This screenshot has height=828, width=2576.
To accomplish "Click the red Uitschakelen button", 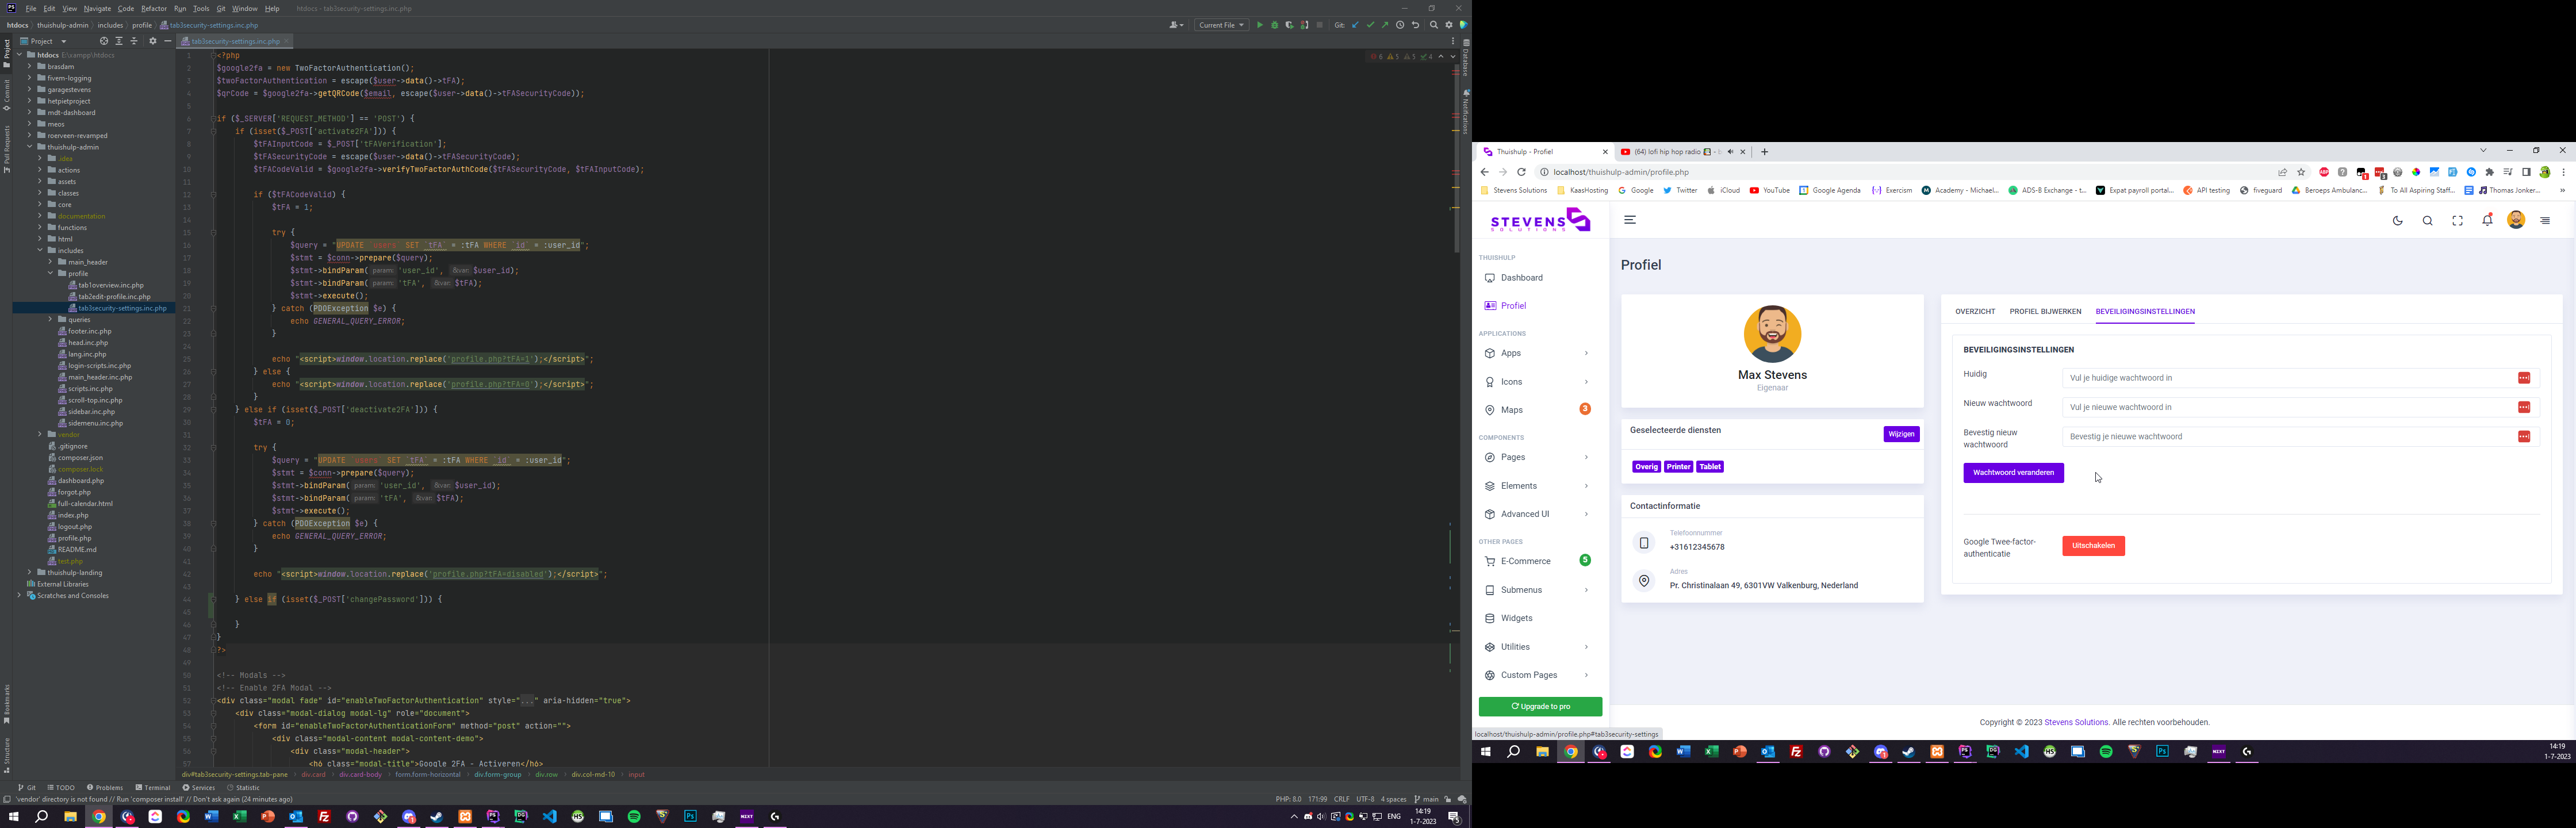I will click(x=2093, y=546).
